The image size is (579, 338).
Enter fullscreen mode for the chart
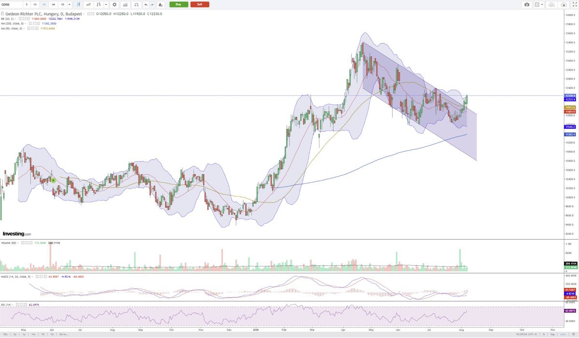coord(575,4)
